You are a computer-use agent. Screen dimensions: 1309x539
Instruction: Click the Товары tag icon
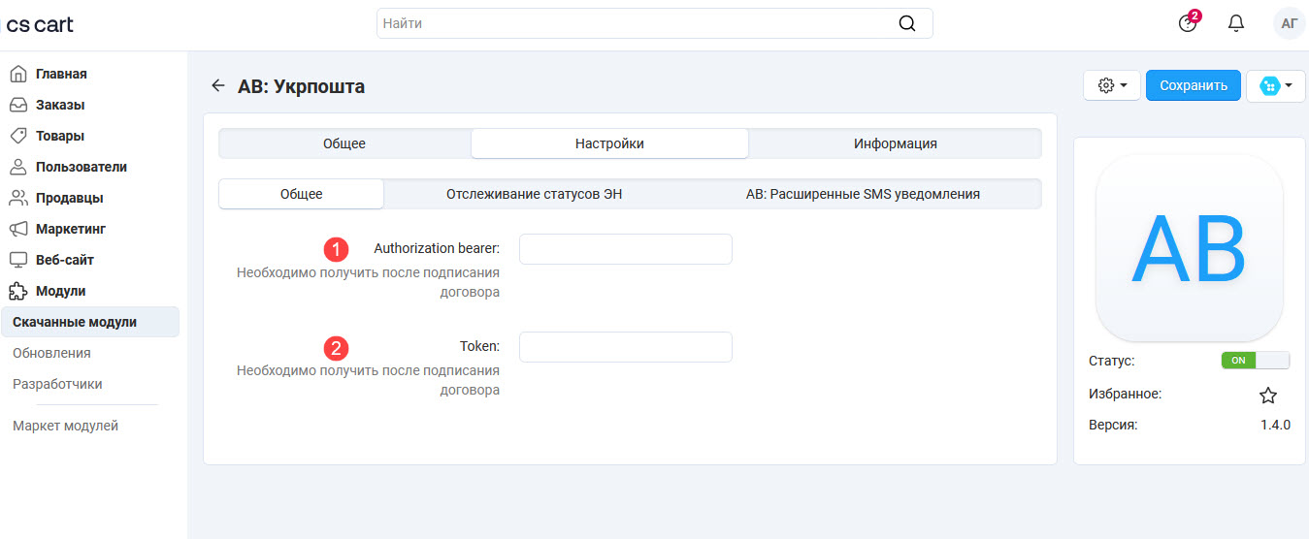pos(17,136)
